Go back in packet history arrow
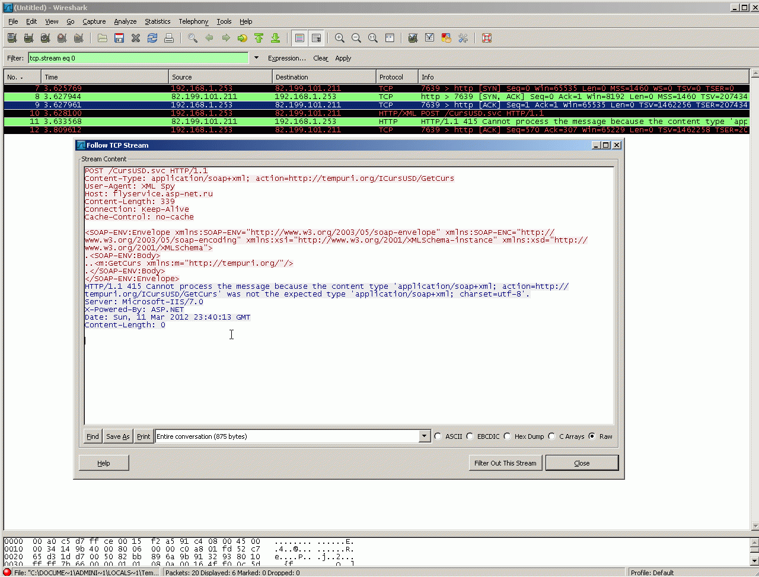This screenshot has width=759, height=577. [x=209, y=38]
